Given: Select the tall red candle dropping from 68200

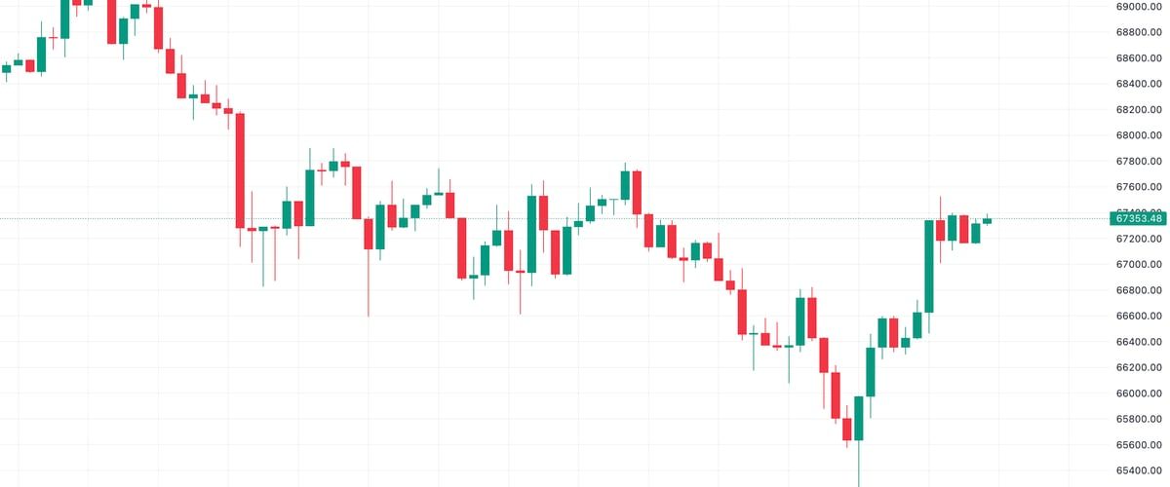Looking at the screenshot, I should click(240, 170).
